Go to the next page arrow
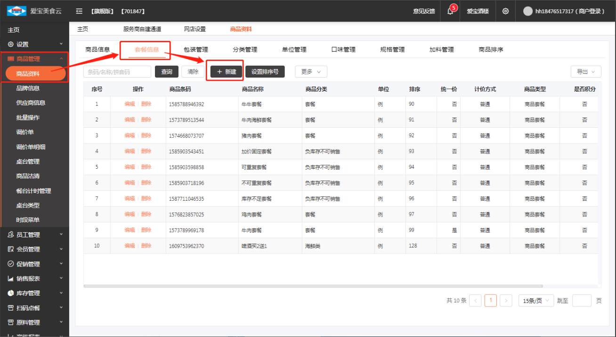Image resolution: width=616 pixels, height=337 pixels. point(506,301)
